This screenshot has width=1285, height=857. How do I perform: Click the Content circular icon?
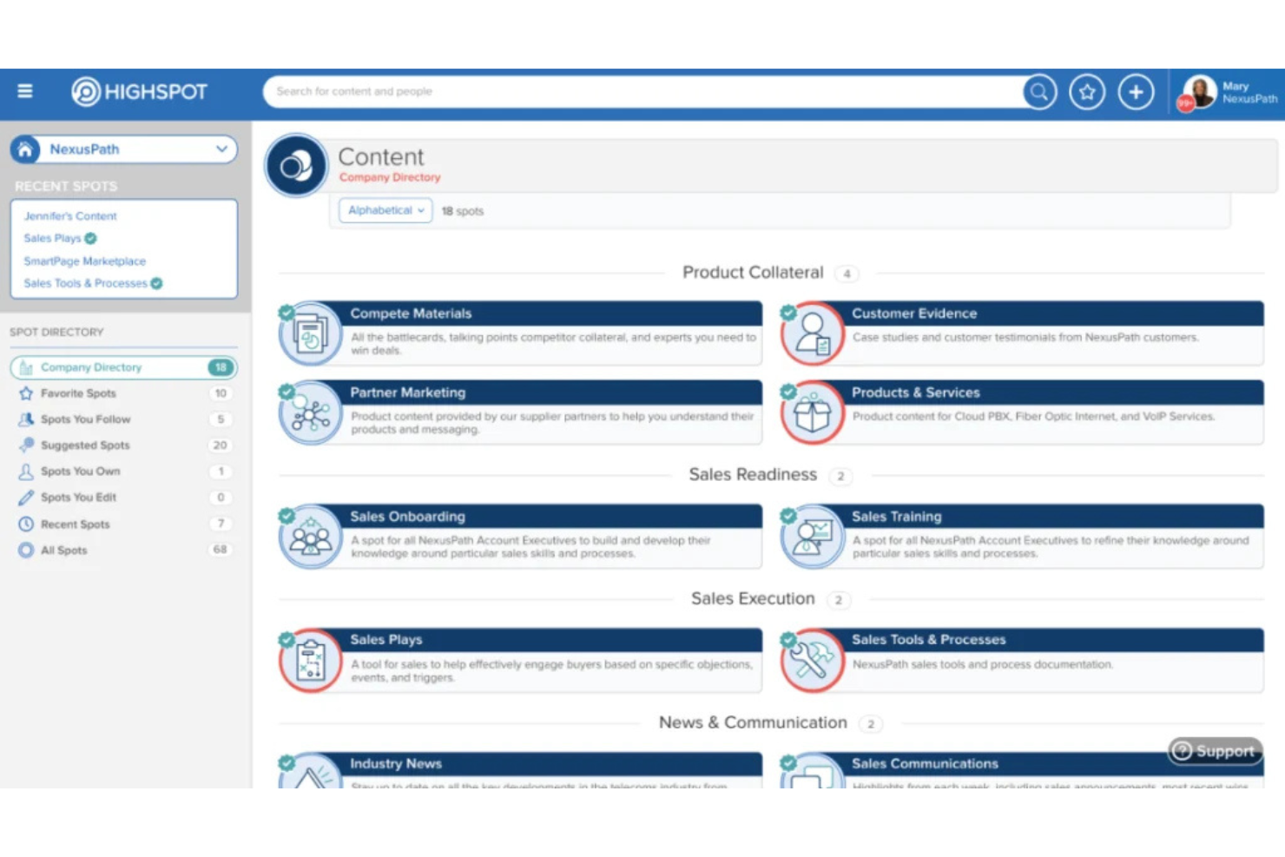(x=296, y=165)
